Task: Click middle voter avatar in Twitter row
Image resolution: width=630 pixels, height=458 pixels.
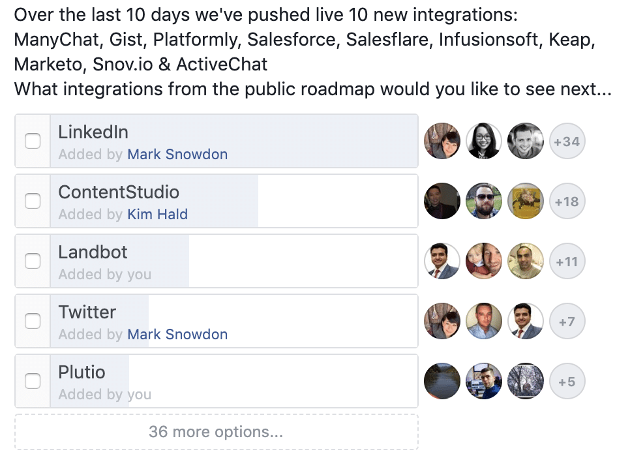Action: (483, 321)
